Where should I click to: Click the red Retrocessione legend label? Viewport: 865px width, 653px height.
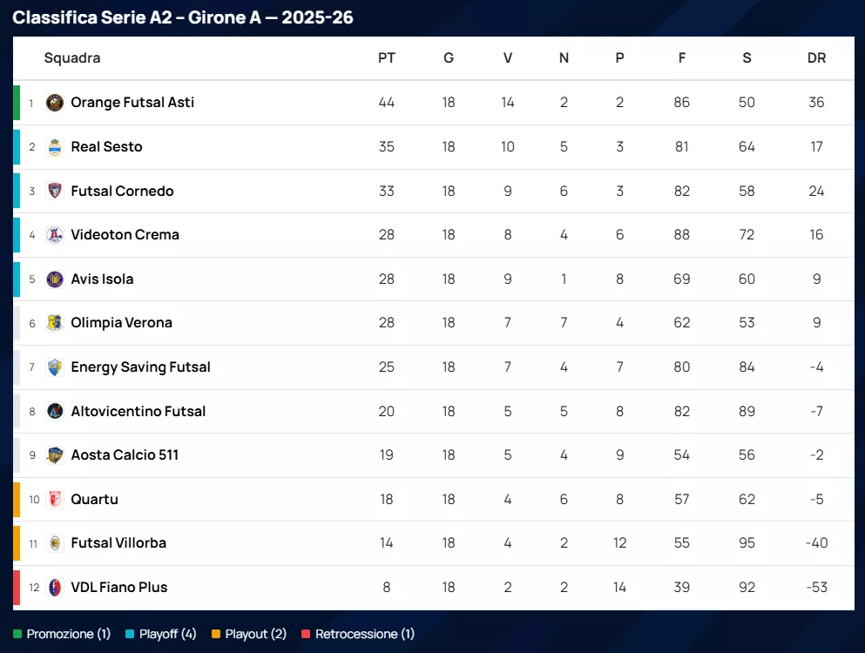coord(364,635)
